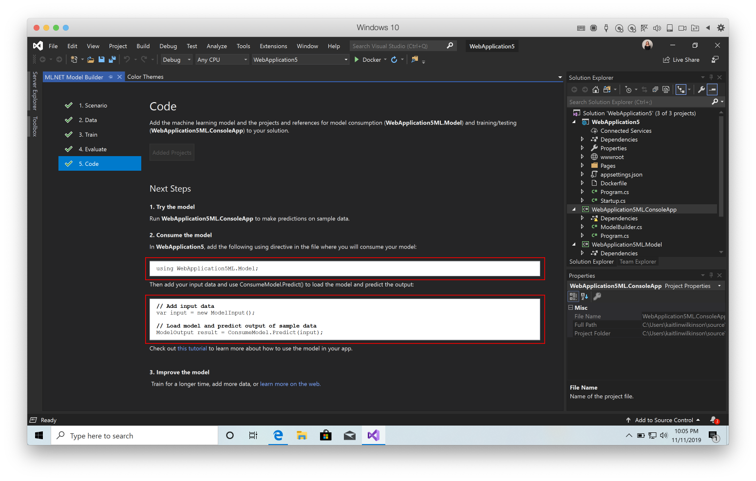Open the 'this tutorial' link
The image size is (756, 481).
coord(192,348)
